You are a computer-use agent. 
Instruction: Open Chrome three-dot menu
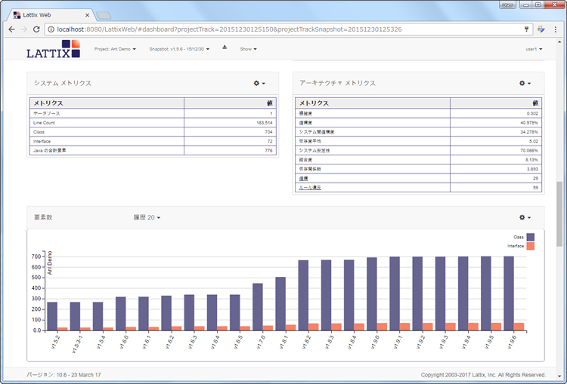click(x=556, y=29)
